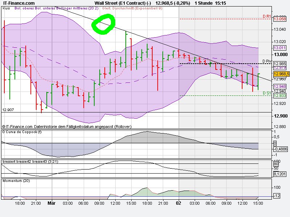Click the Mär label on the time axis
The image size is (290, 217).
point(51,203)
